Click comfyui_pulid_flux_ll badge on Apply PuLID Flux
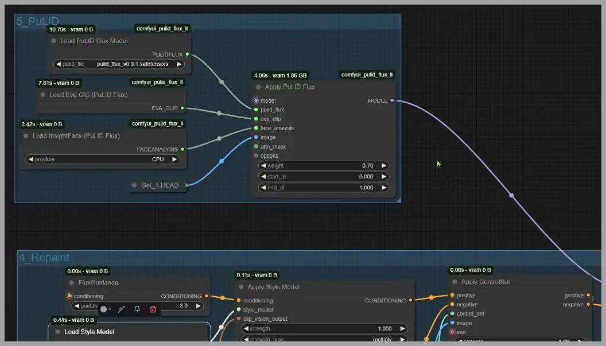The width and height of the screenshot is (606, 346). [367, 75]
